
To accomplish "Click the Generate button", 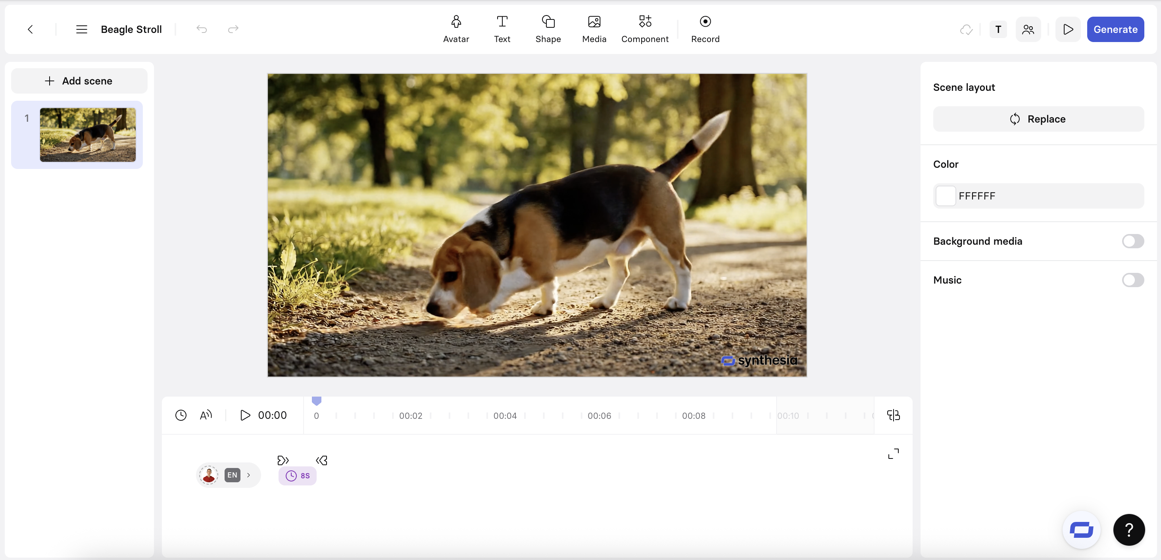I will [x=1115, y=29].
